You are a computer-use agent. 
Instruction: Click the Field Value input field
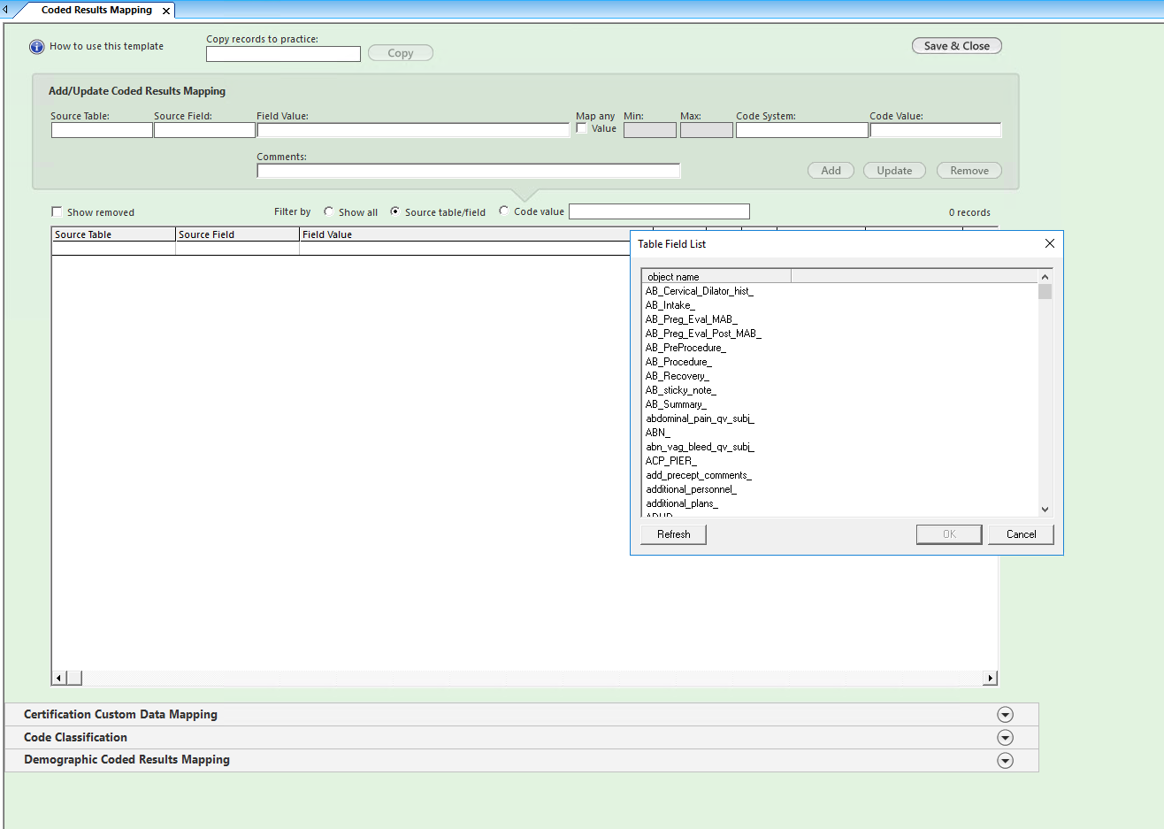413,130
